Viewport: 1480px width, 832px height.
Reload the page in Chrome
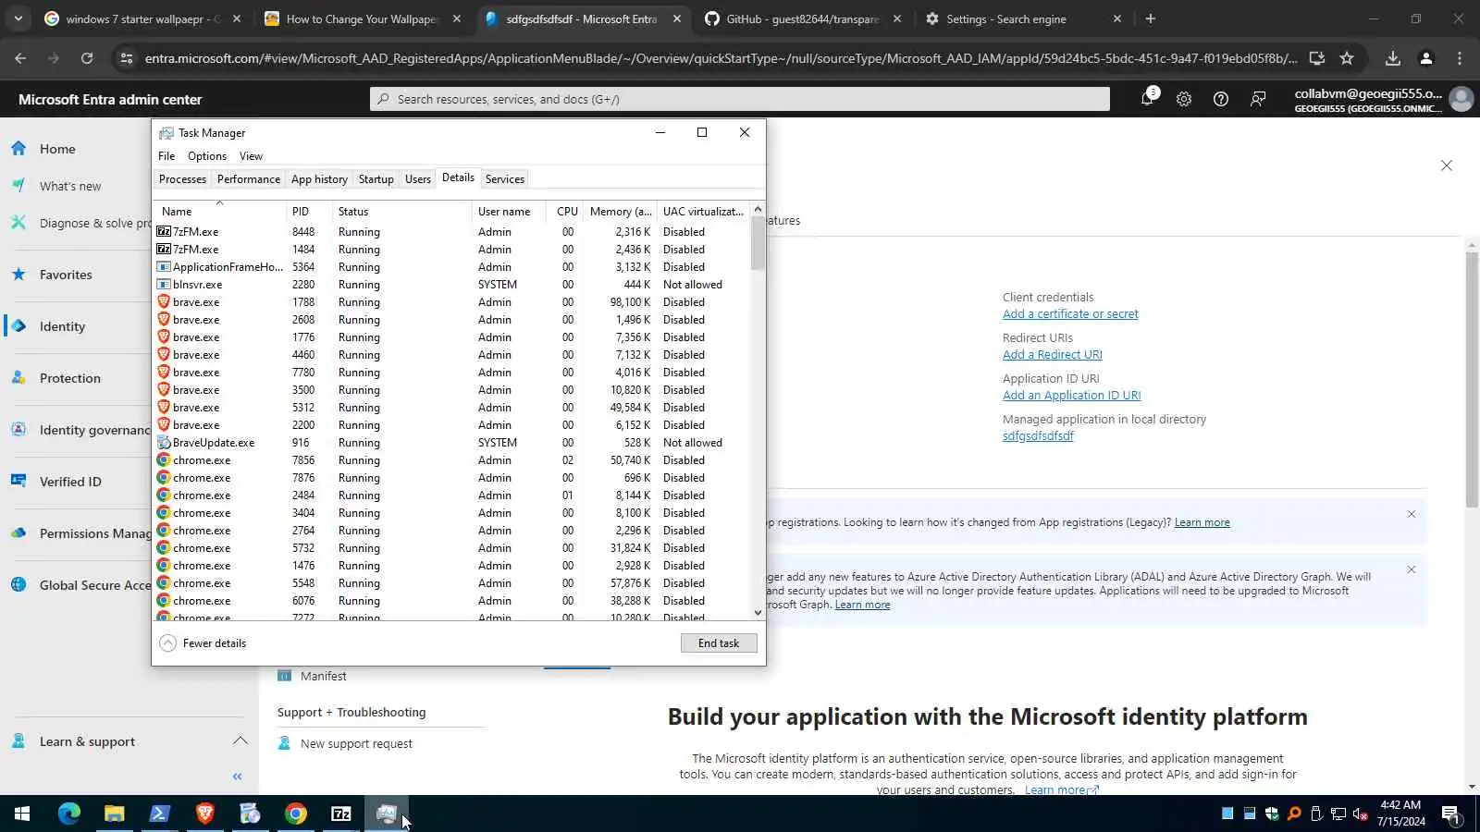pyautogui.click(x=87, y=58)
